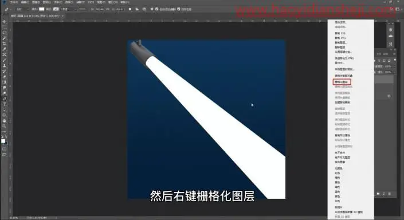Image resolution: width=404 pixels, height=220 pixels.
Task: Close the open document tab
Action: tap(62, 16)
